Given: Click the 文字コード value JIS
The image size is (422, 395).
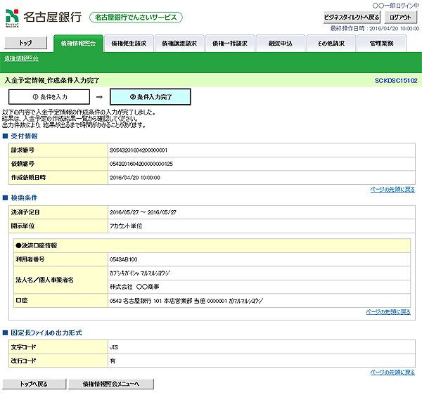Looking at the screenshot, I should (114, 347).
